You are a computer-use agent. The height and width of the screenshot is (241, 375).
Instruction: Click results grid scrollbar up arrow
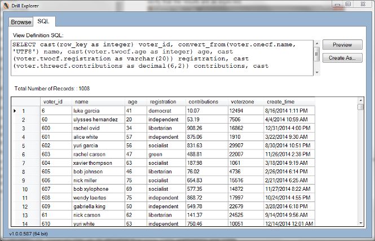[x=361, y=100]
